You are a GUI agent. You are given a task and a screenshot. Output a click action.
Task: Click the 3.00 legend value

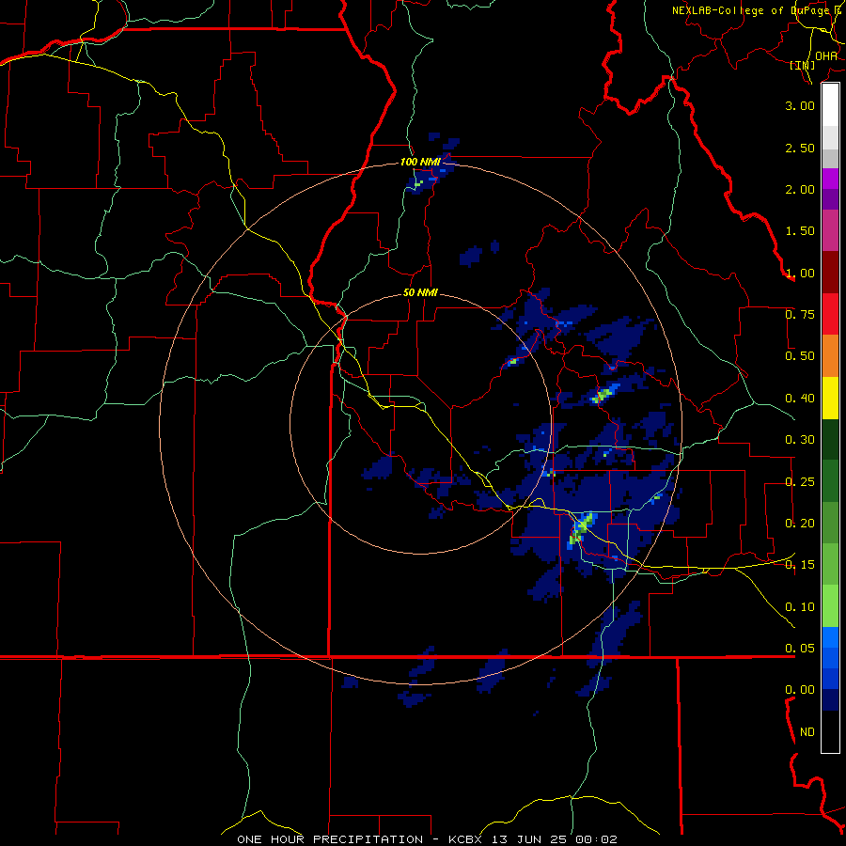(800, 105)
